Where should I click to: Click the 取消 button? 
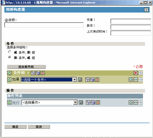tap(39, 127)
